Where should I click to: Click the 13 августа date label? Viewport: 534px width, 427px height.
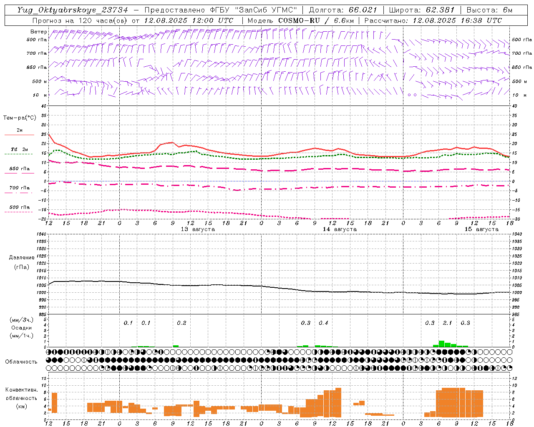198,229
